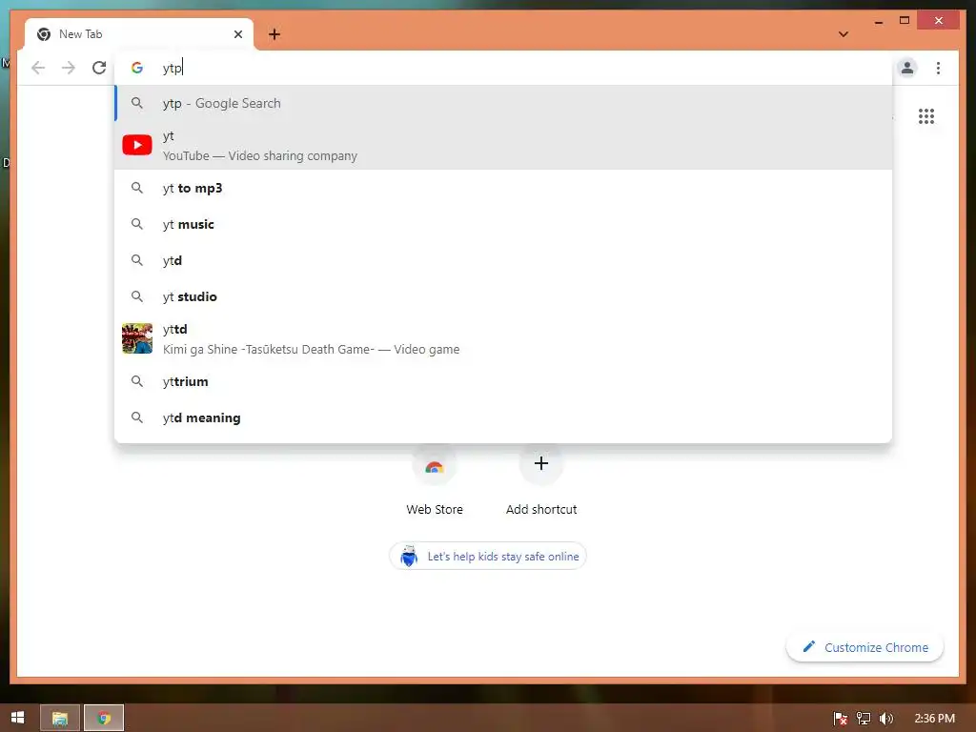The image size is (976, 732).
Task: Click the magnifier icon beside 'yt music'
Action: [137, 224]
